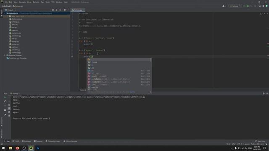The image size is (269, 151).
Task: Select forloop tab in Run panel
Action: (x=15, y=94)
